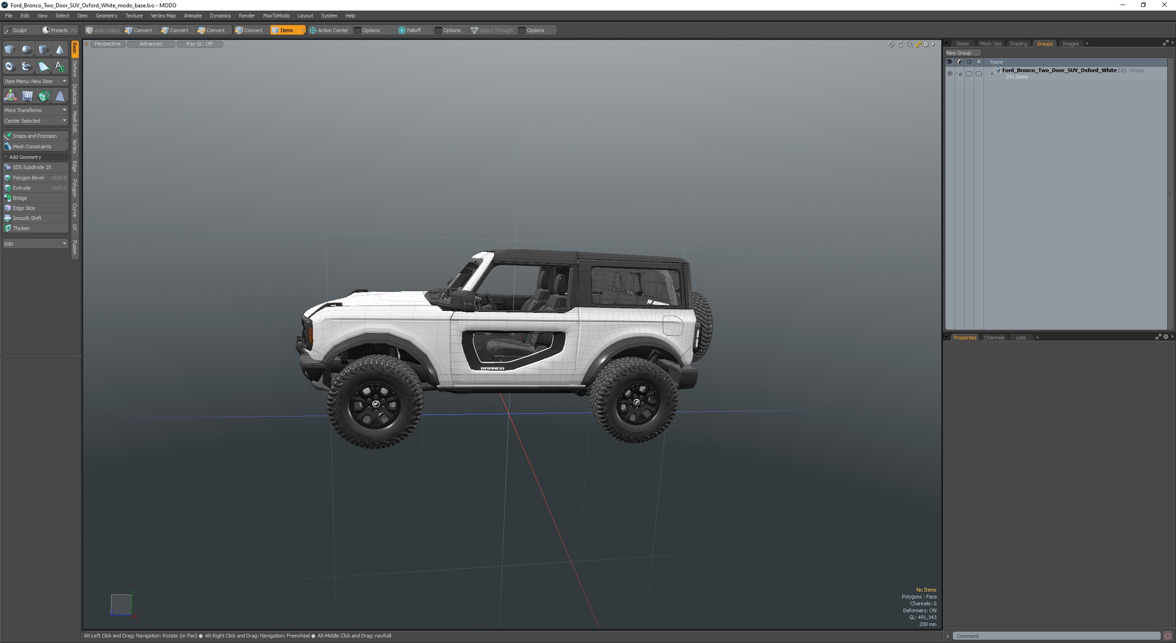1176x643 pixels.
Task: Toggle second checkbox in Ford_Bronco group row
Action: tap(978, 73)
